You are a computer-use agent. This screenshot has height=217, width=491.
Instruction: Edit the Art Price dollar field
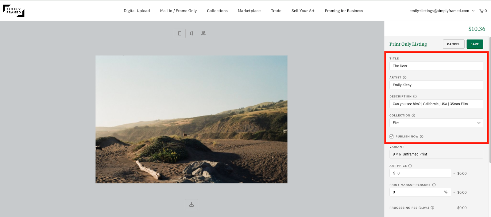[x=420, y=173]
